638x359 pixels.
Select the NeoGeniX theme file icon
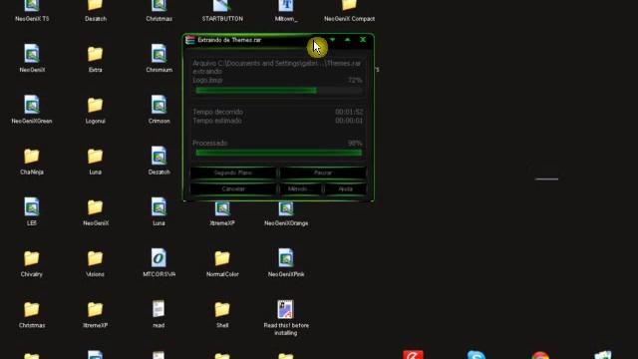(x=32, y=53)
